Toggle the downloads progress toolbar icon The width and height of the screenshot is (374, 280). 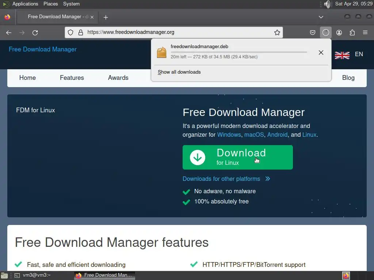coord(325,32)
